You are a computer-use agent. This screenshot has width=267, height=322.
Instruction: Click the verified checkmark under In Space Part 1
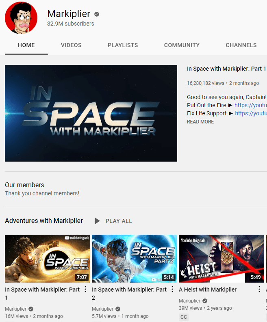(31, 309)
